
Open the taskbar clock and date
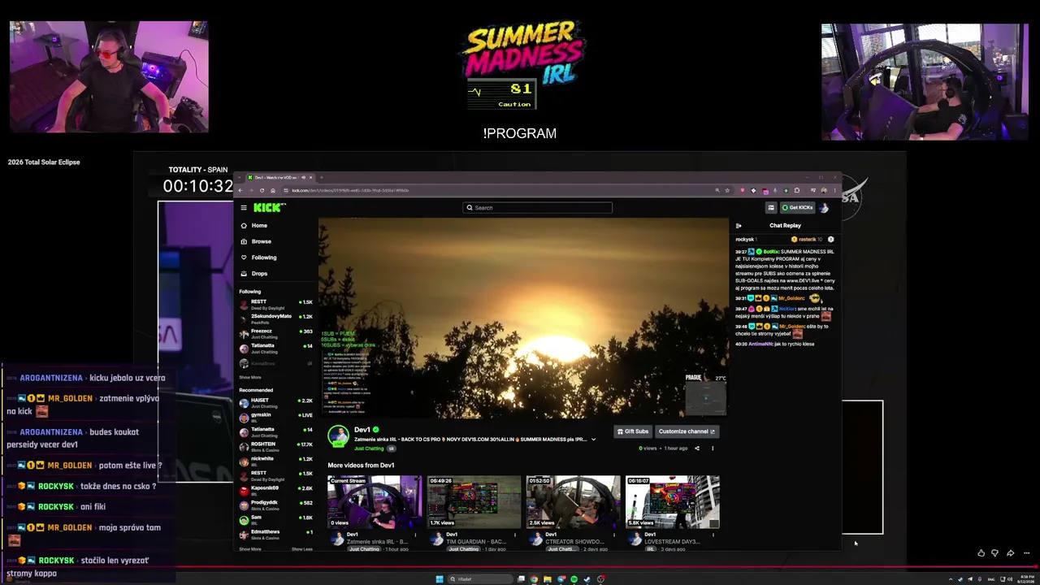pos(1027,579)
